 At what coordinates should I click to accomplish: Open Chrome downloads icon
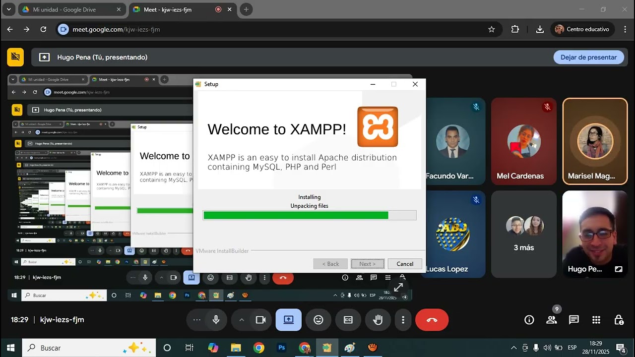click(540, 29)
